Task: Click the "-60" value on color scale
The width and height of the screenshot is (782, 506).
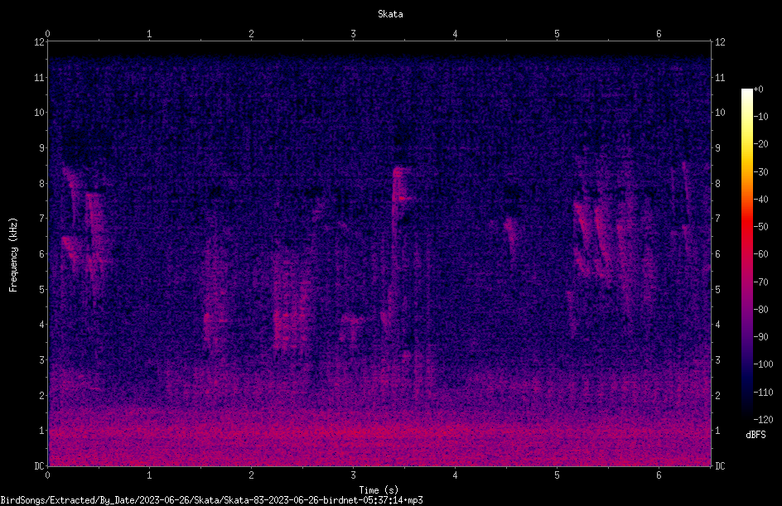Action: click(x=760, y=254)
